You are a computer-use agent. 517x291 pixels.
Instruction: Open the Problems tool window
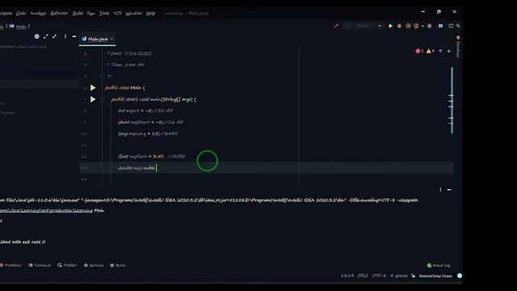click(11, 265)
